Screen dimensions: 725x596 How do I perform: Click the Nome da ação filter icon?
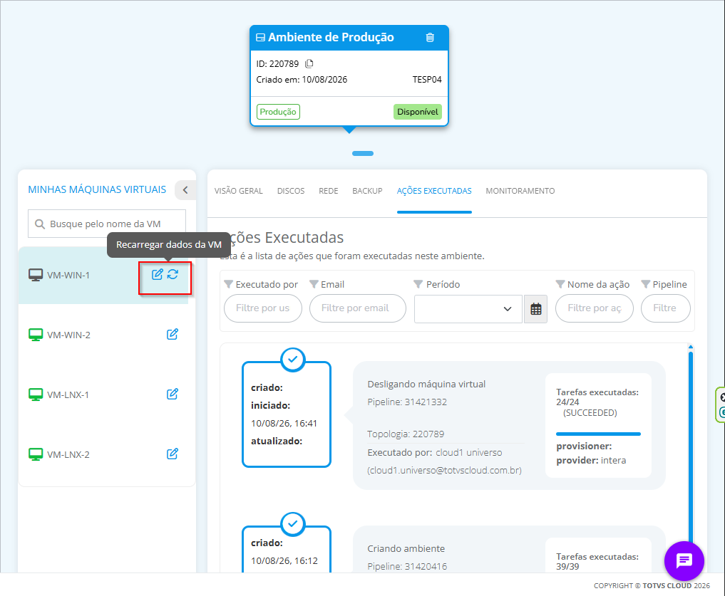[560, 284]
